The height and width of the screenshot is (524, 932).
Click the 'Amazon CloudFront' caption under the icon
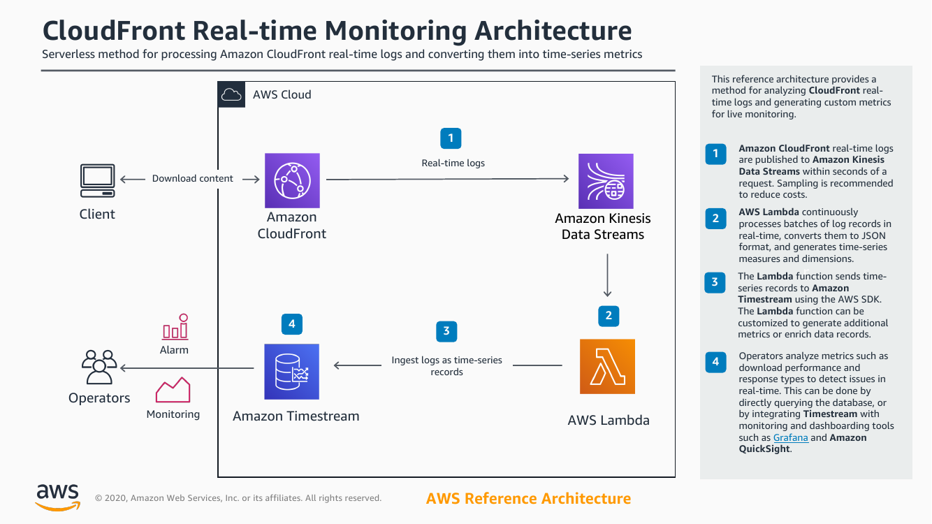(292, 226)
